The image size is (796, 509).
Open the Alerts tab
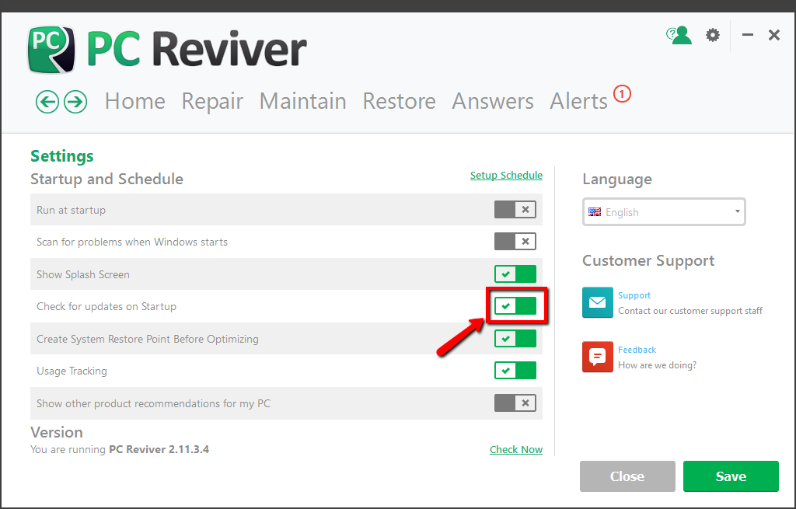click(x=578, y=101)
